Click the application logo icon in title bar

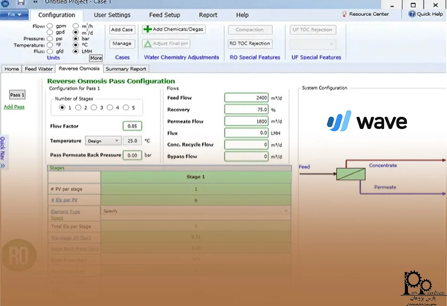(x=5, y=3)
